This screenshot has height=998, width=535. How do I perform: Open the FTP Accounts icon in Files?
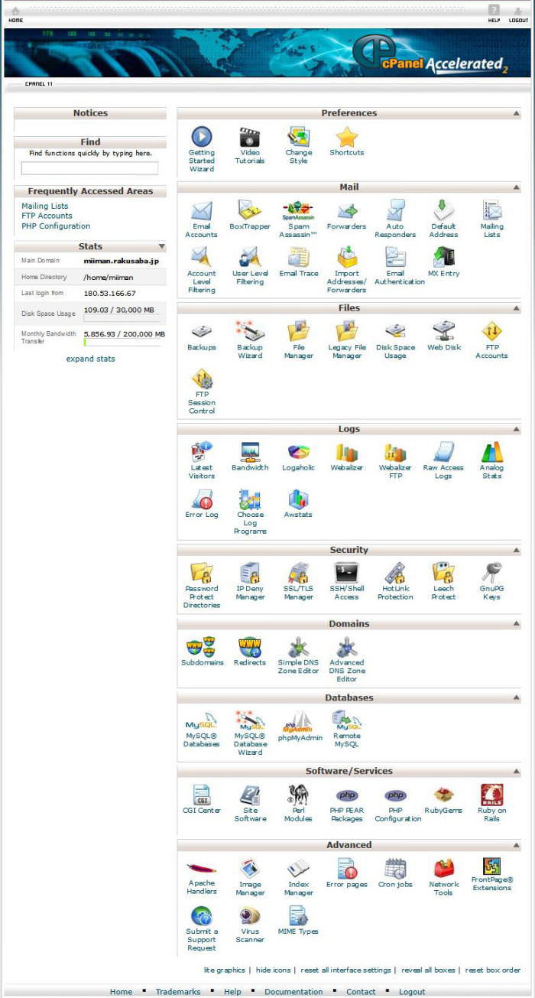click(x=491, y=332)
